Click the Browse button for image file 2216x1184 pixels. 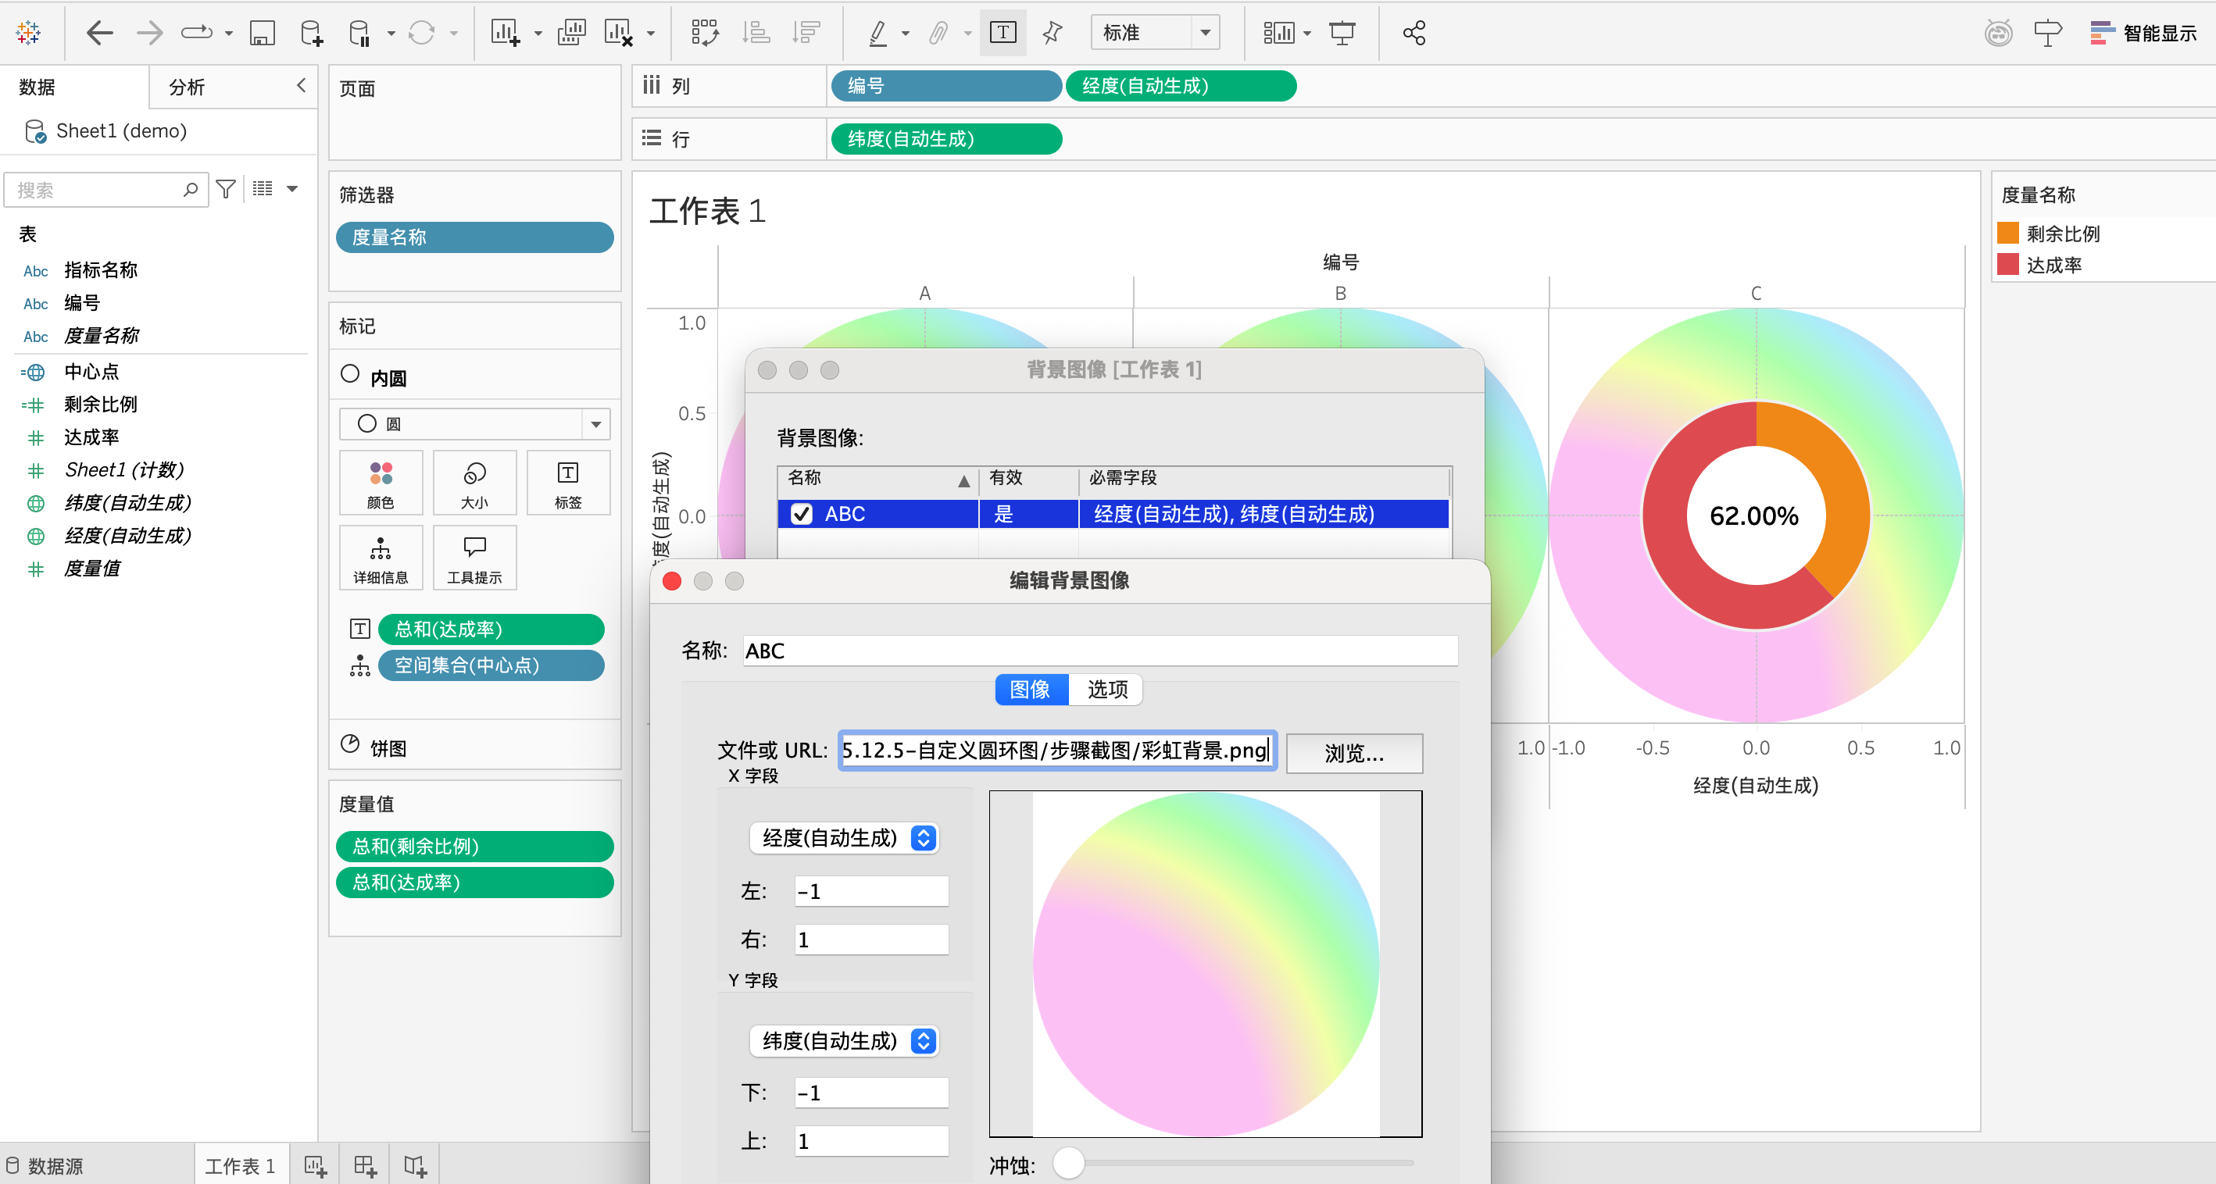pyautogui.click(x=1353, y=753)
